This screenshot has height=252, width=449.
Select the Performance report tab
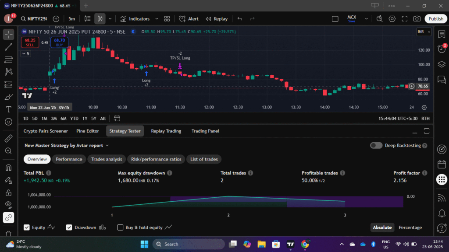pyautogui.click(x=69, y=159)
